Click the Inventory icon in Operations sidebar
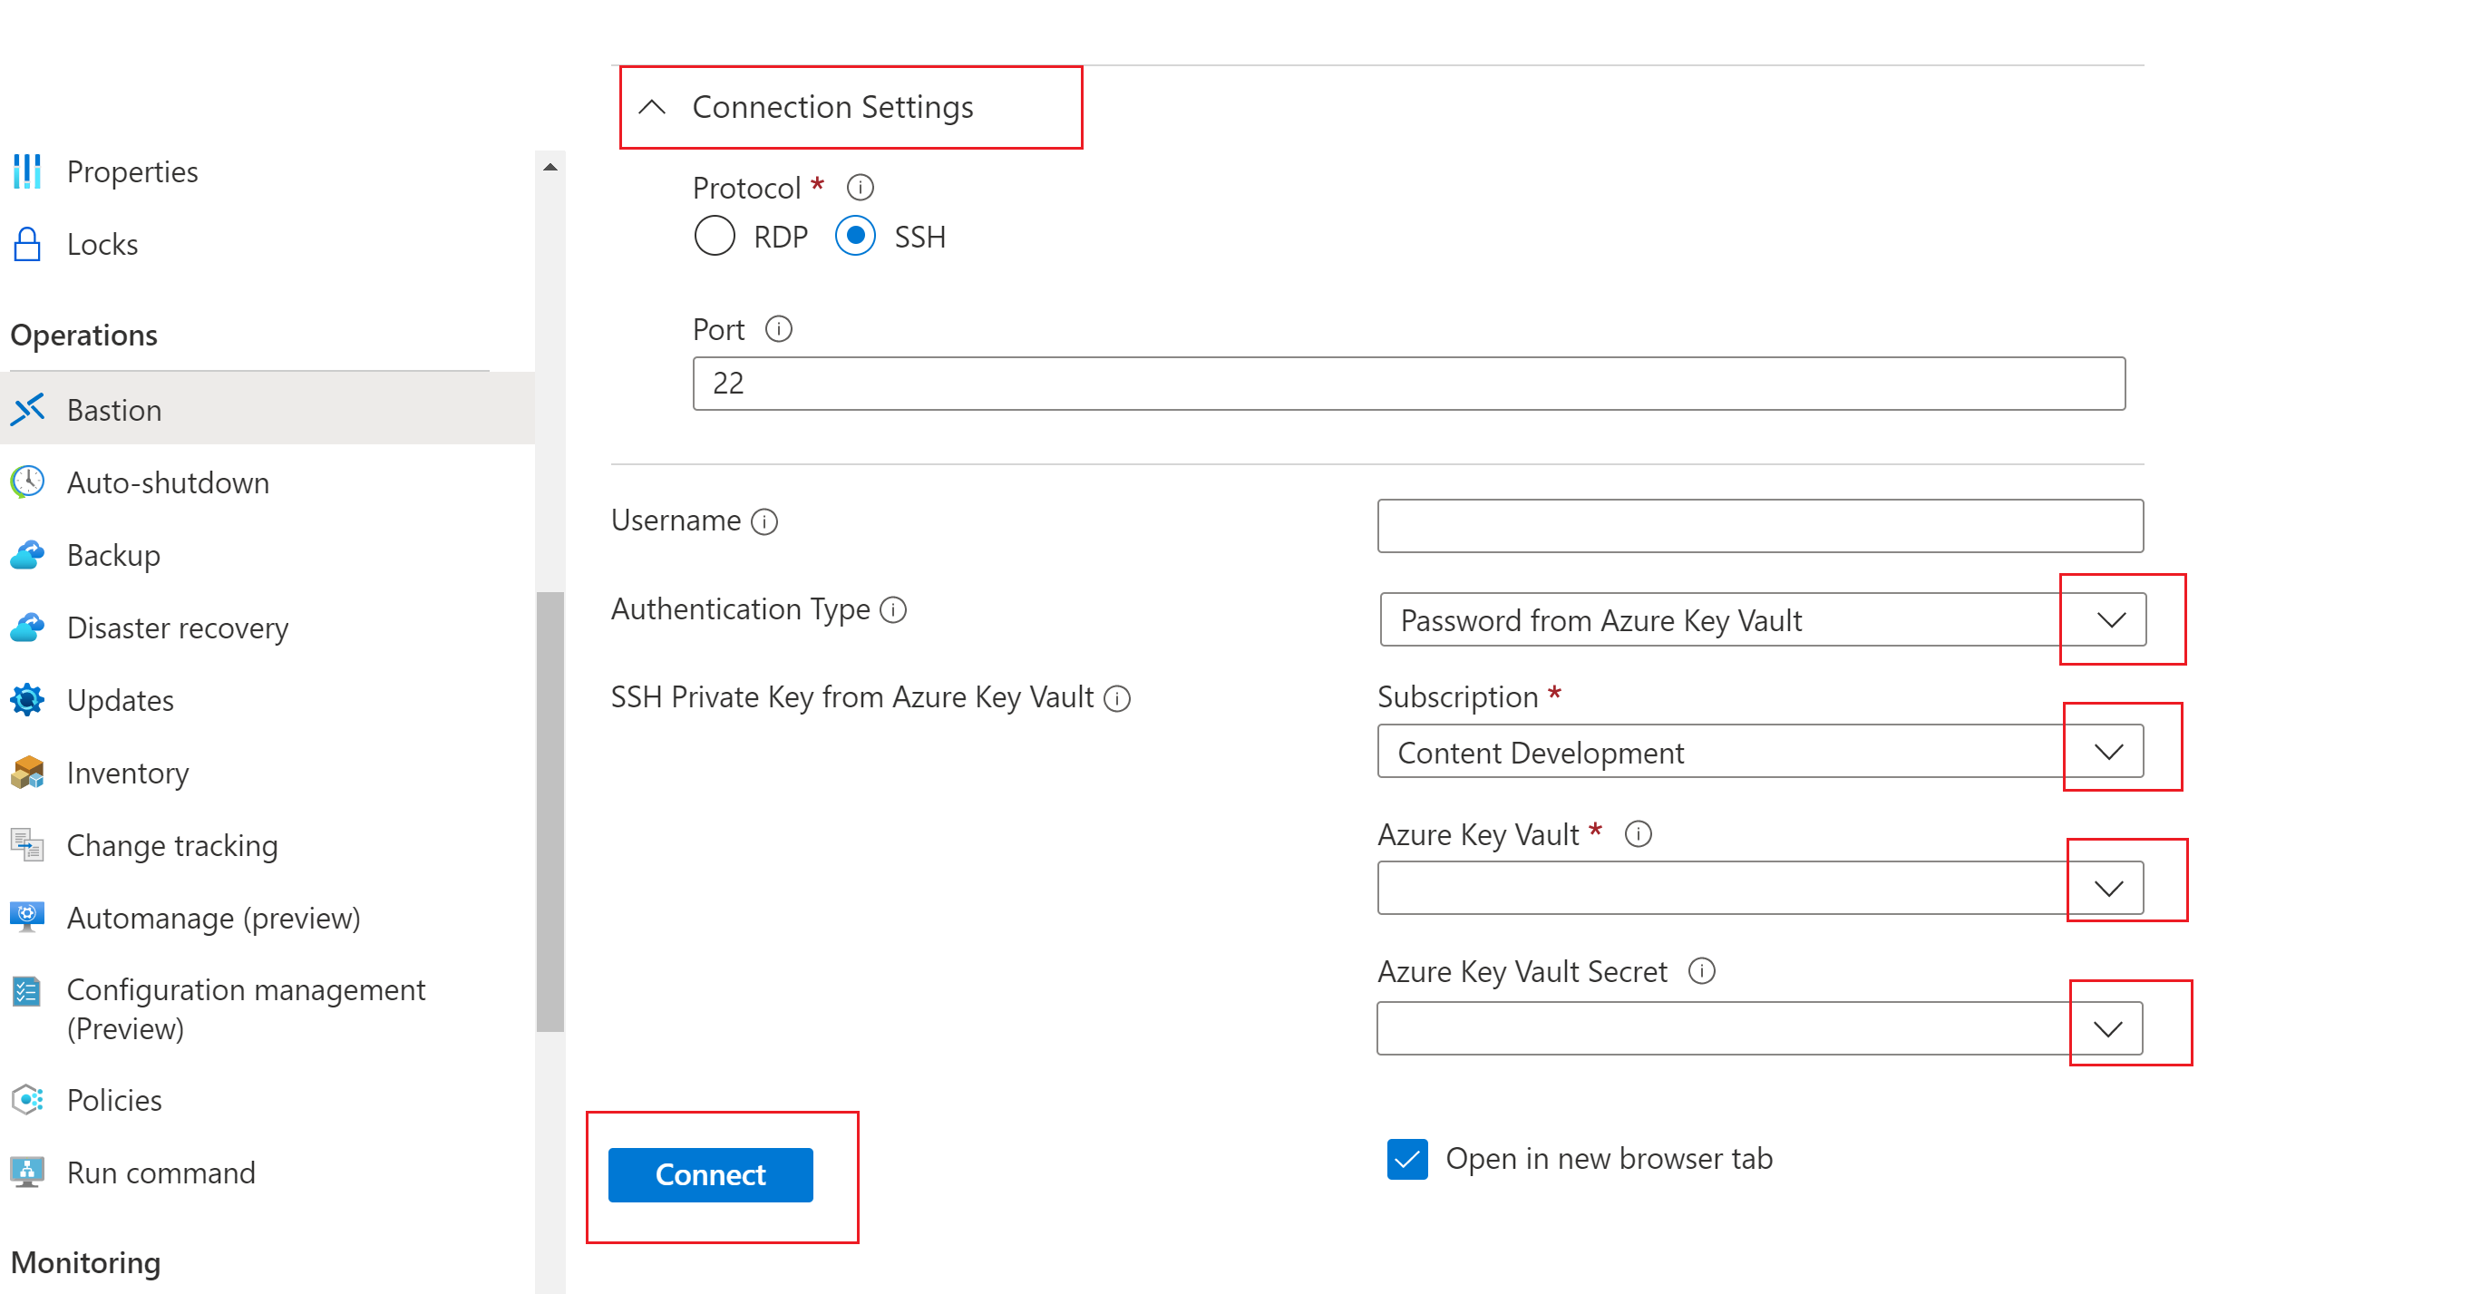Image resolution: width=2490 pixels, height=1294 pixels. point(28,772)
